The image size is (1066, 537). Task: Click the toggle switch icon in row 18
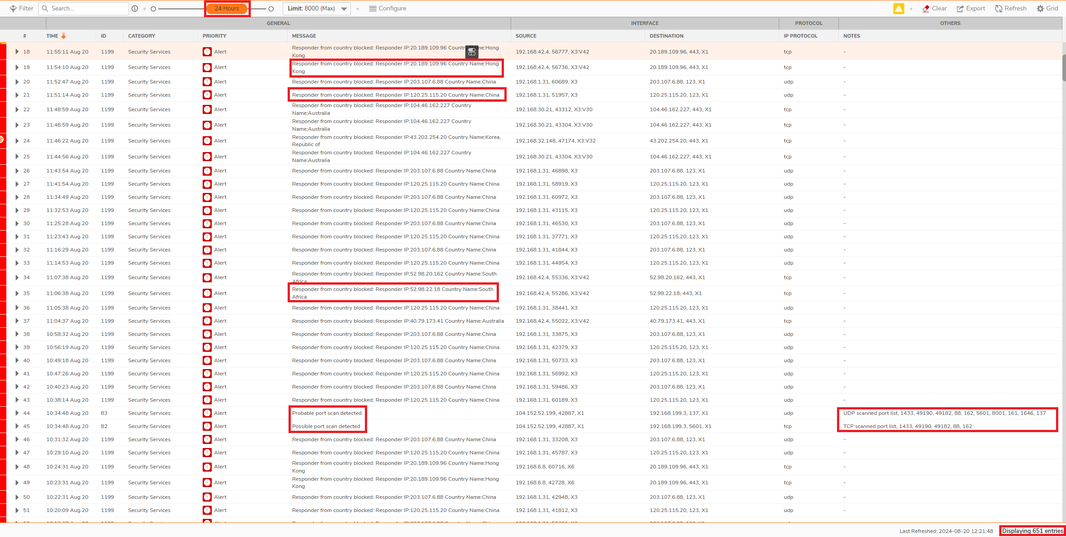[x=472, y=52]
